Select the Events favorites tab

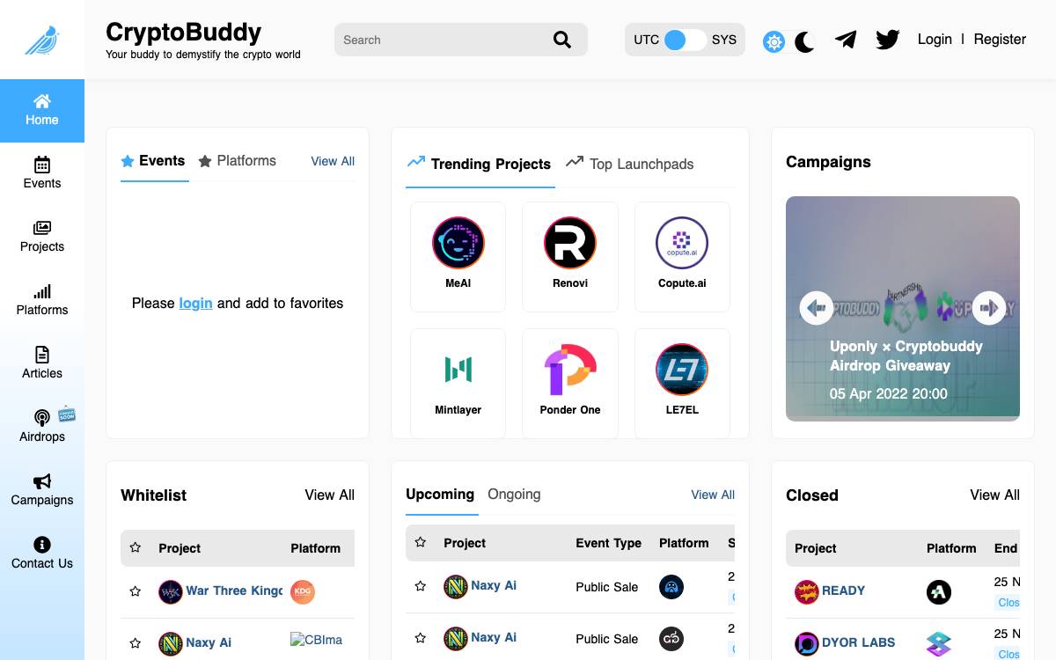154,161
